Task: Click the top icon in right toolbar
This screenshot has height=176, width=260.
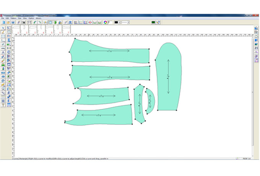Action: 256,28
